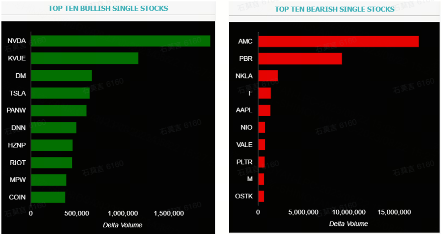Select the F bearish bar
Screen dimensions: 441x234
tap(264, 93)
